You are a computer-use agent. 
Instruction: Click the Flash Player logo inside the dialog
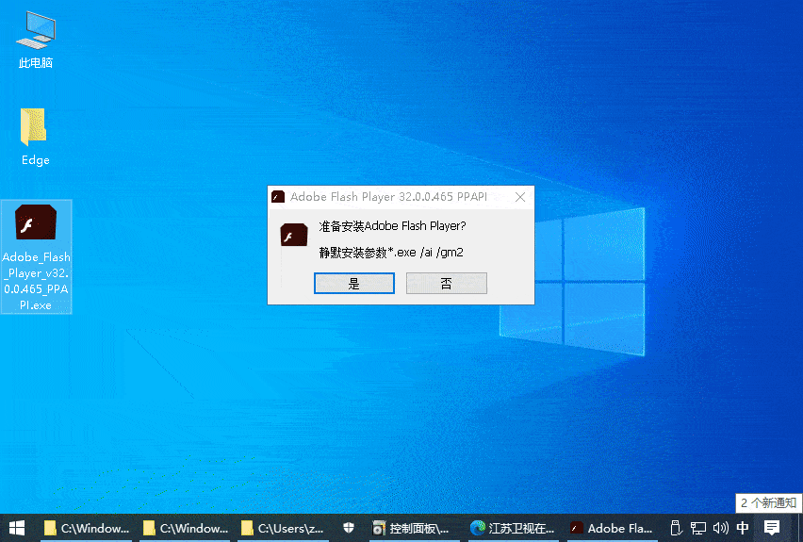[x=294, y=235]
